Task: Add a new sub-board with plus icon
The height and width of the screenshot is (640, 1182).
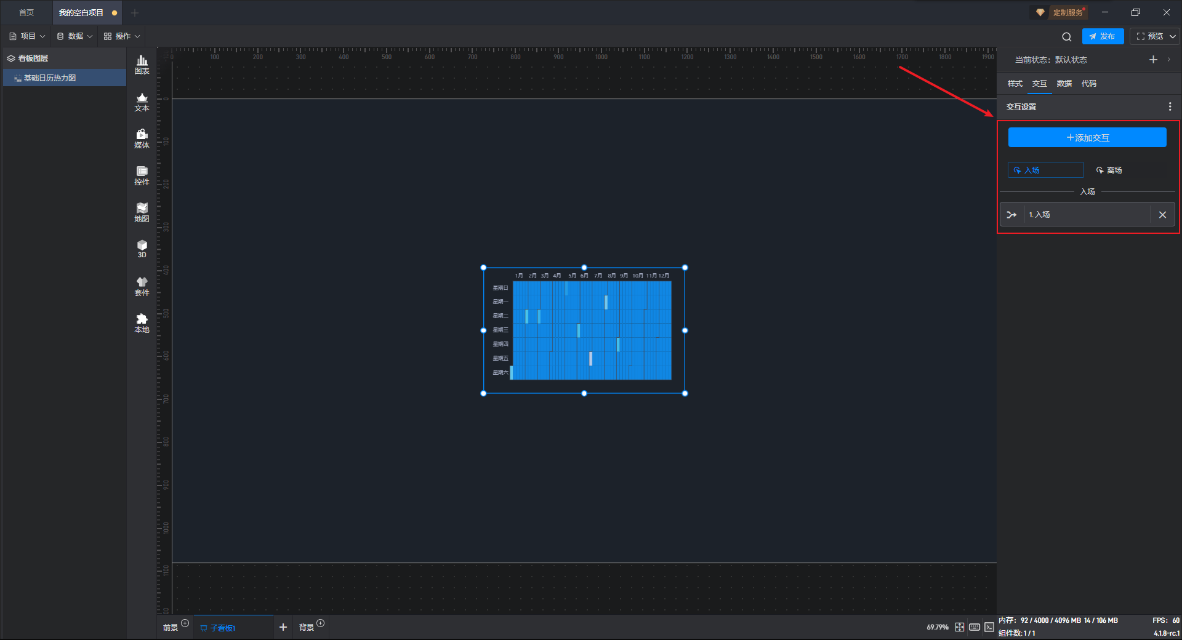Action: click(283, 627)
